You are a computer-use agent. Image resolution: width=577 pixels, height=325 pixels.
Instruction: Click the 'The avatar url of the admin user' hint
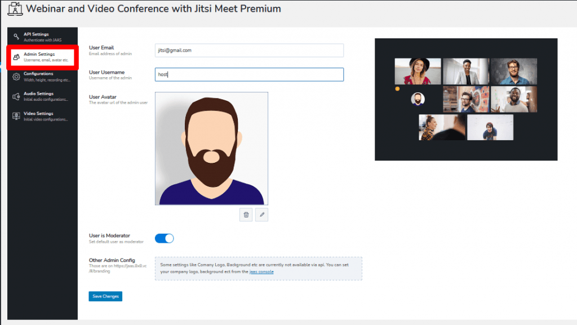pyautogui.click(x=118, y=103)
